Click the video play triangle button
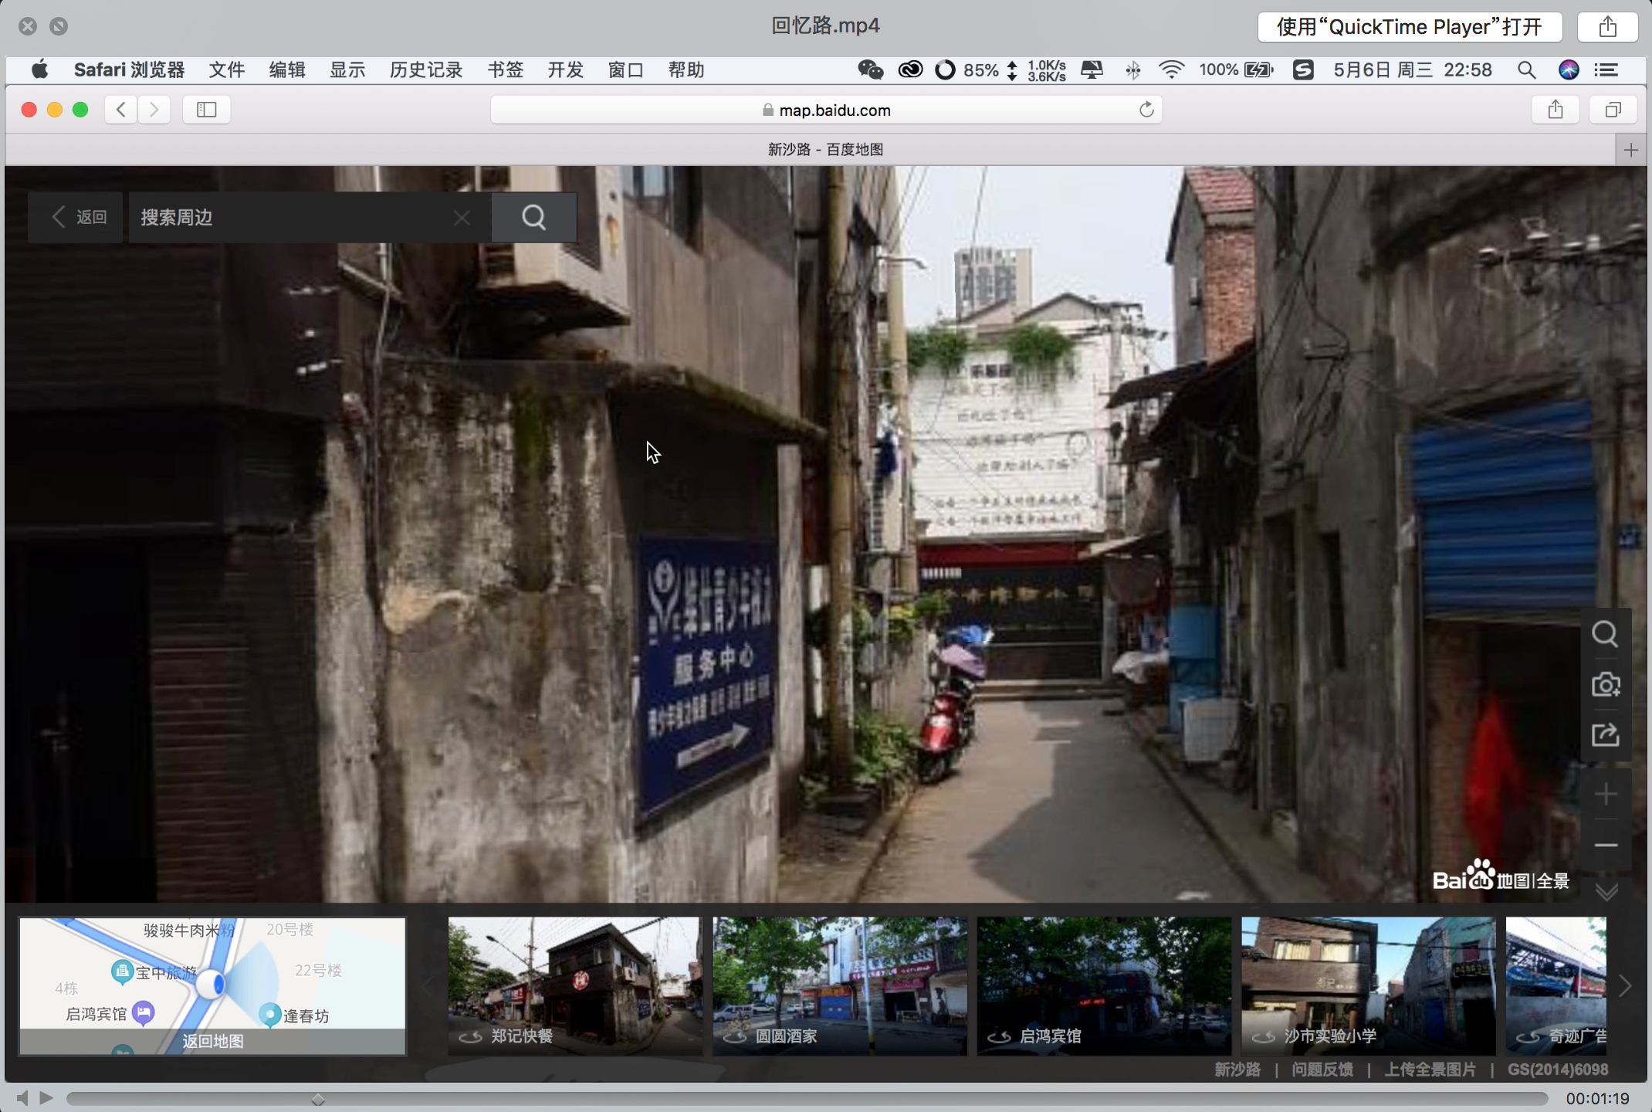Image resolution: width=1652 pixels, height=1112 pixels. [46, 1097]
